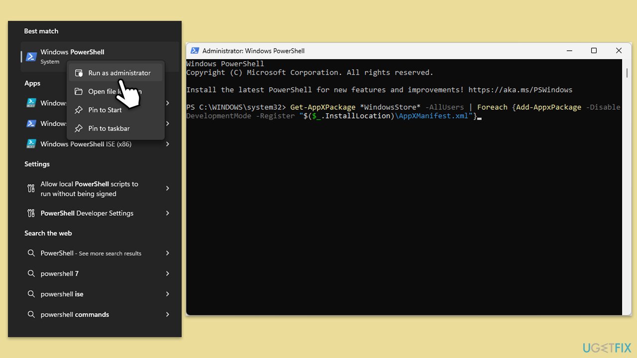Expand Allow local PowerShell scripts setting arrow
This screenshot has width=637, height=358.
click(x=168, y=188)
